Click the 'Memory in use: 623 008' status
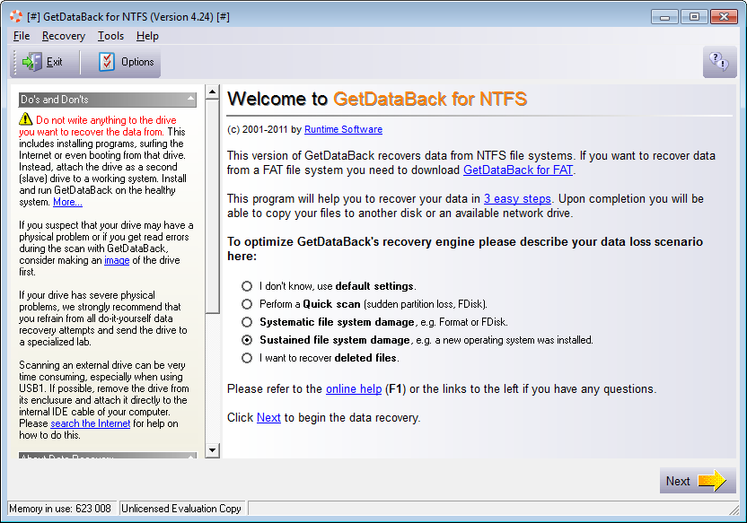Viewport: 747px width, 523px height. (60, 509)
